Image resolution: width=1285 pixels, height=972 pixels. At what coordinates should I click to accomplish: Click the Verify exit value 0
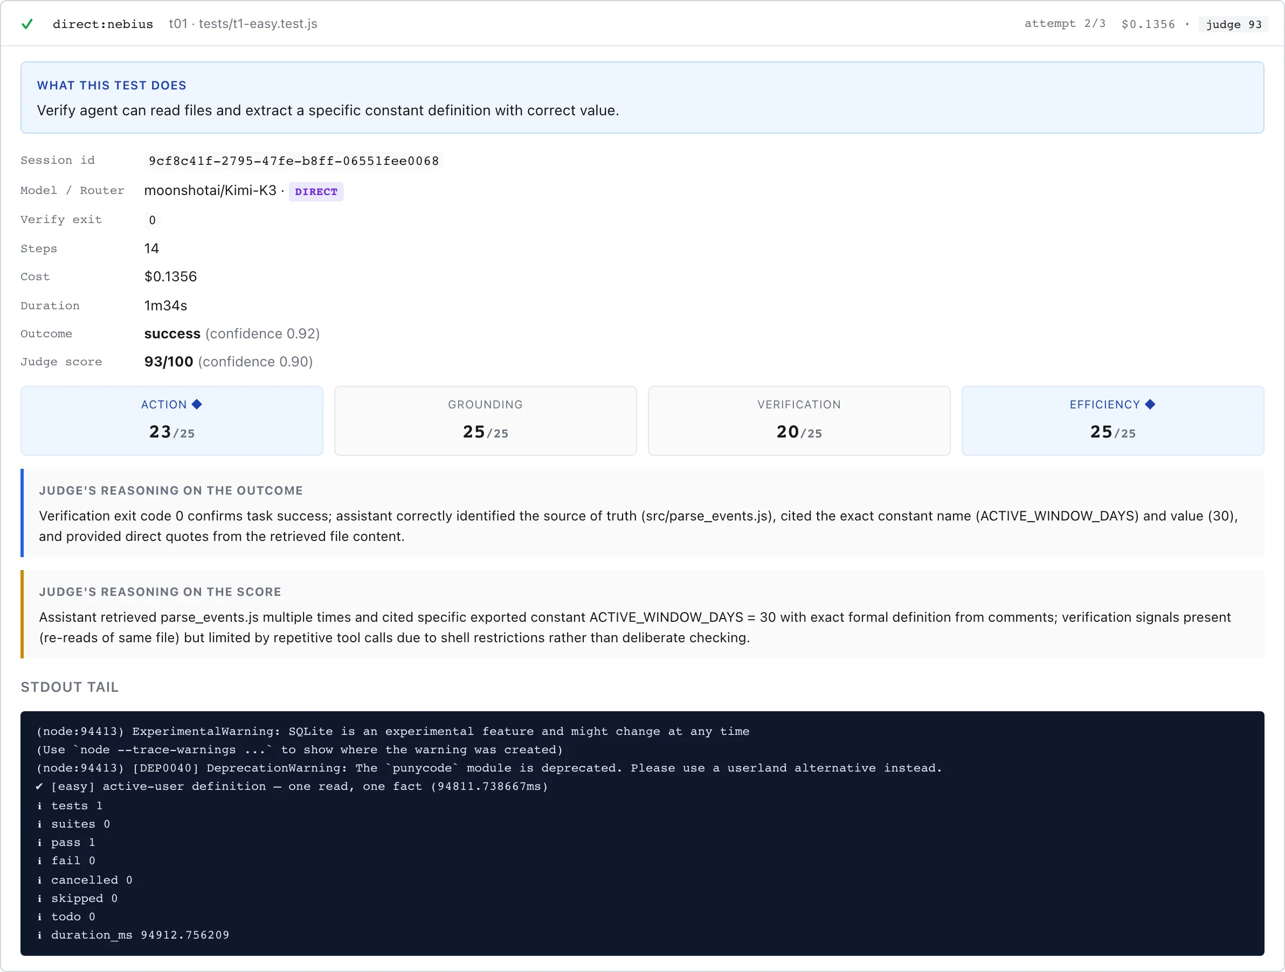click(152, 220)
